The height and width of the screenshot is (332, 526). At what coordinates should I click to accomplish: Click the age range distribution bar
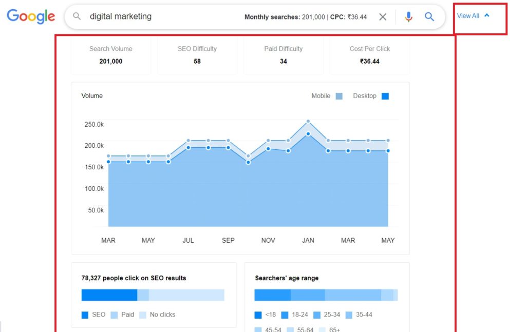[326, 295]
